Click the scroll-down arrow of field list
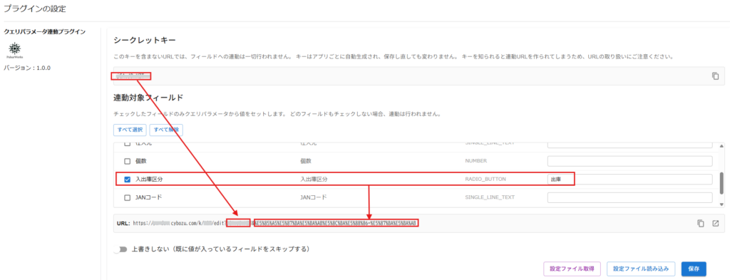The height and width of the screenshot is (280, 730). (x=721, y=204)
